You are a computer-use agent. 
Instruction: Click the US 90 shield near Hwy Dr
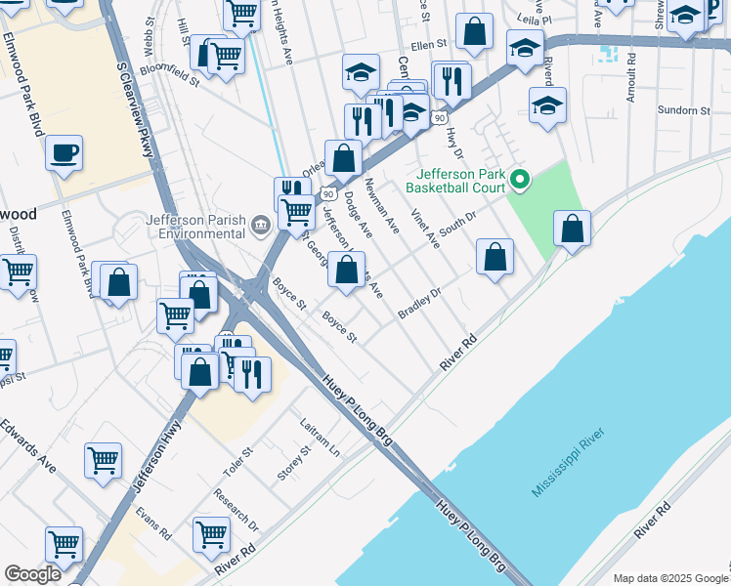(x=439, y=118)
